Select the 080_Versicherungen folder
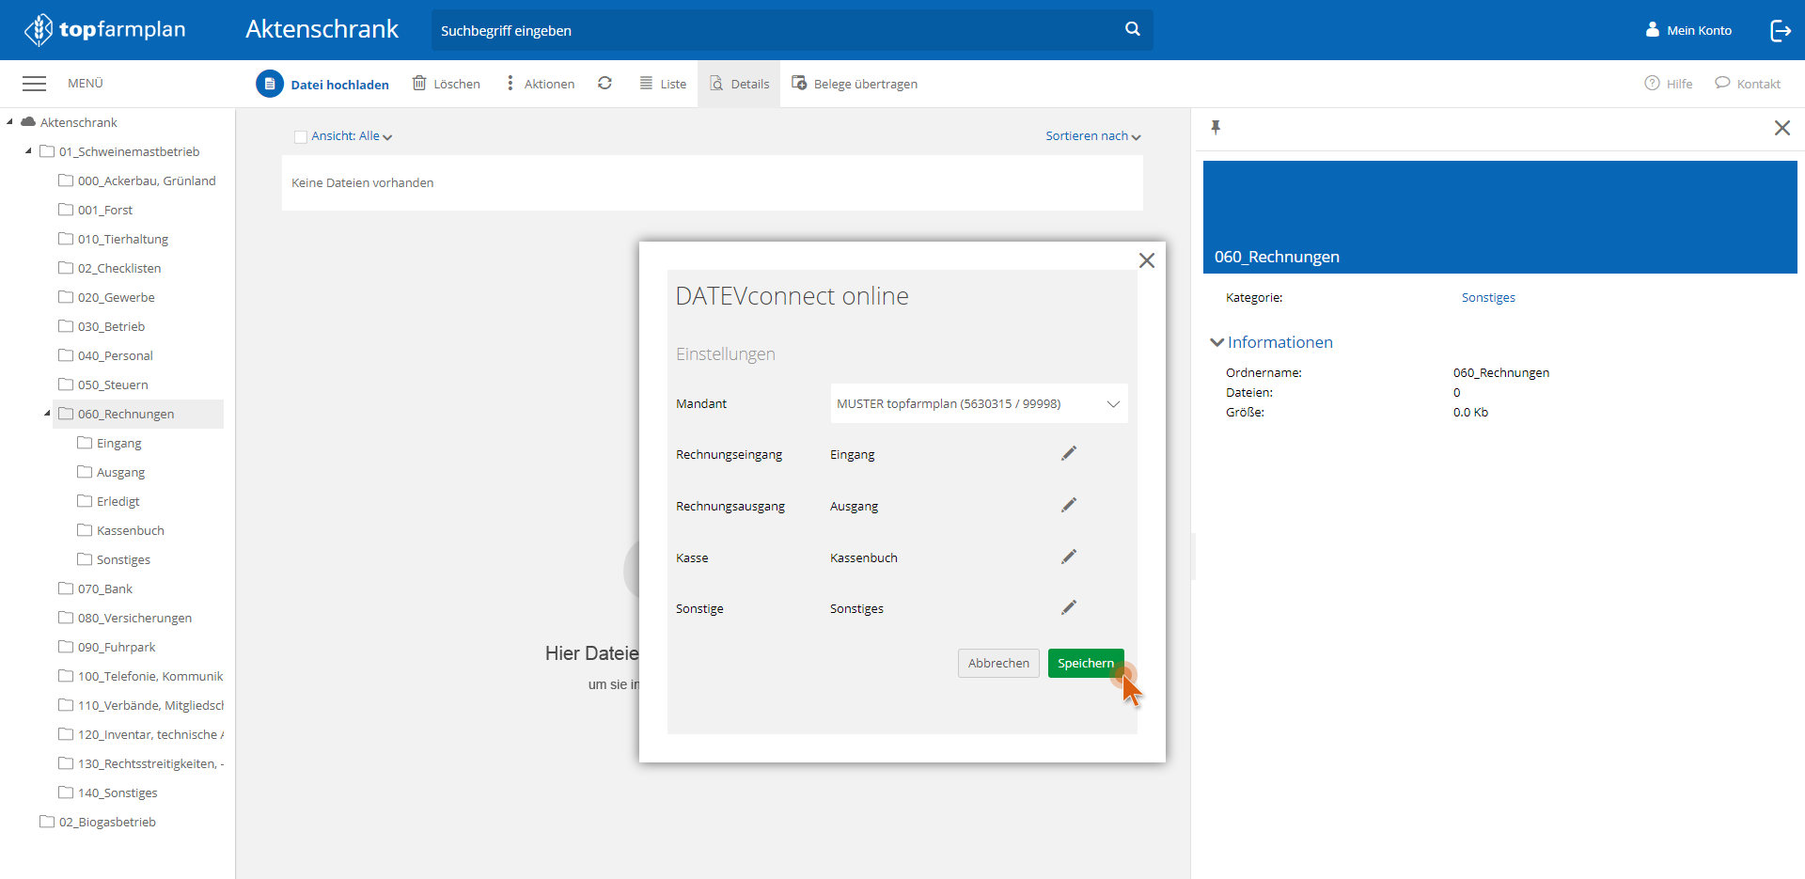Viewport: 1805px width, 879px height. click(125, 618)
